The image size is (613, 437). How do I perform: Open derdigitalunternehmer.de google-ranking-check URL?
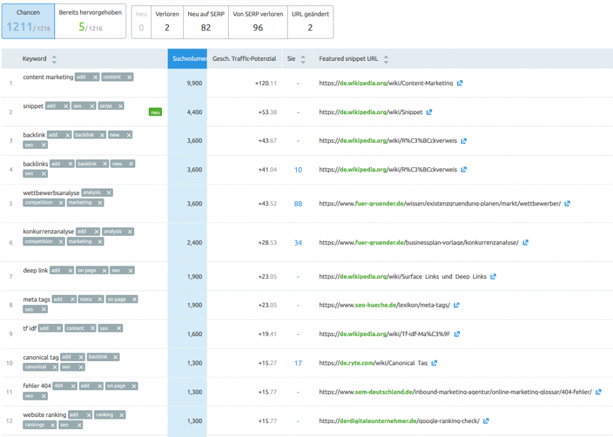point(399,421)
